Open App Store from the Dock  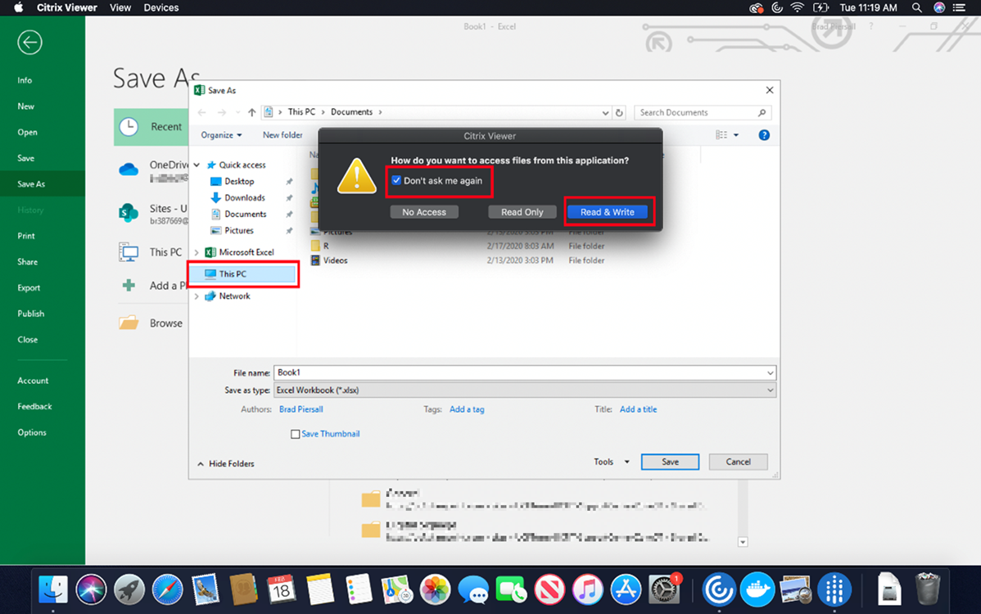(x=626, y=589)
